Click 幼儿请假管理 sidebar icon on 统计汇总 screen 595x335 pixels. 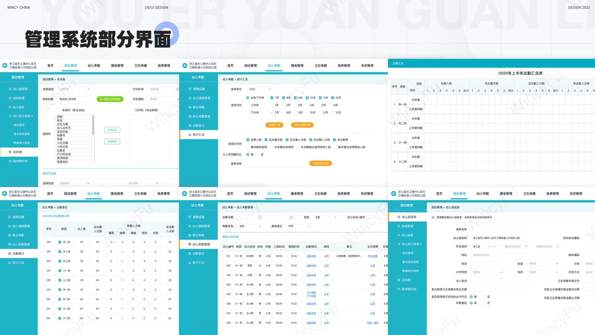coord(190,98)
